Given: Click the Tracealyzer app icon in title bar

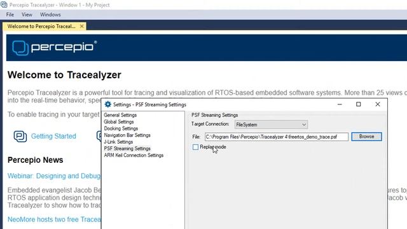Looking at the screenshot, I should coord(4,4).
